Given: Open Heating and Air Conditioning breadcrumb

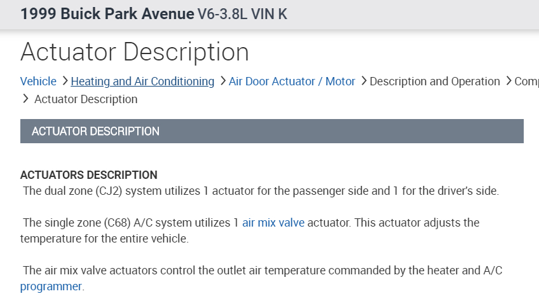Looking at the screenshot, I should pos(142,81).
